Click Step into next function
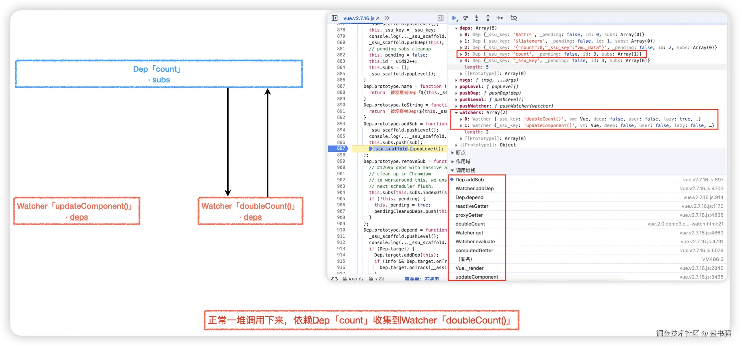The height and width of the screenshot is (346, 740). click(476, 18)
